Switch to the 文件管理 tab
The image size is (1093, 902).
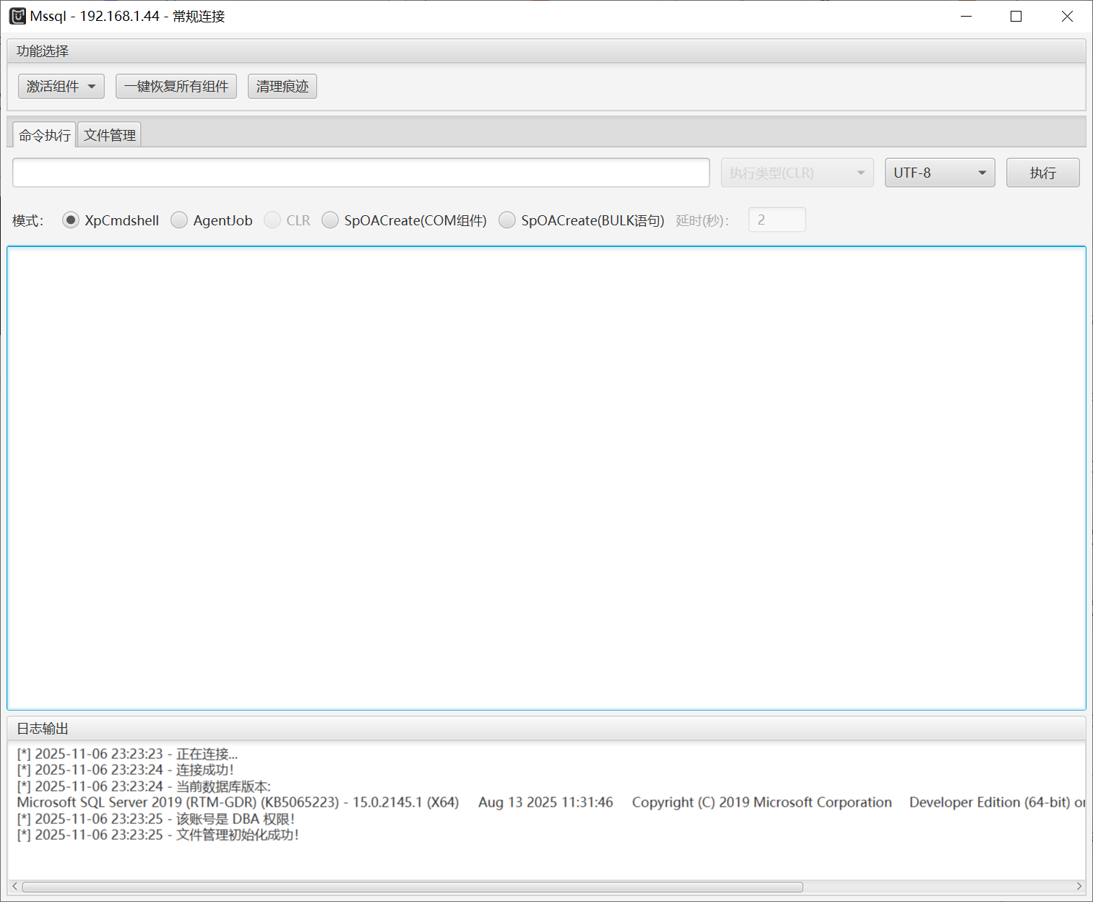coord(110,135)
